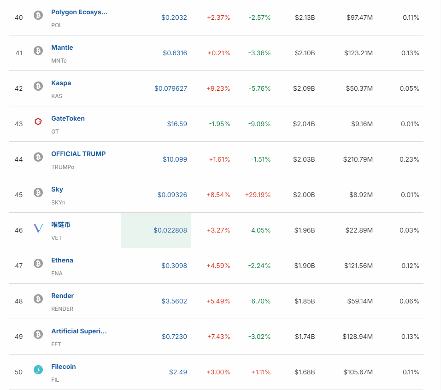Viewport: 441px width, 390px height.
Task: Open the Kaspa coin link
Action: tap(61, 83)
